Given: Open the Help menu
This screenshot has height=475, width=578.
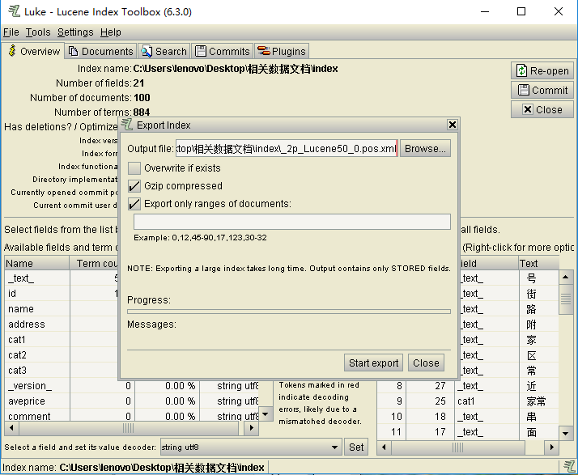Looking at the screenshot, I should point(111,32).
